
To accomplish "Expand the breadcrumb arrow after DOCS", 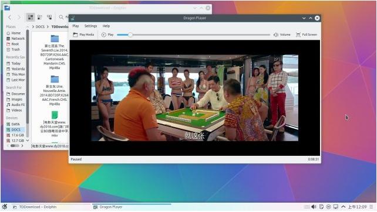I will tap(48, 27).
